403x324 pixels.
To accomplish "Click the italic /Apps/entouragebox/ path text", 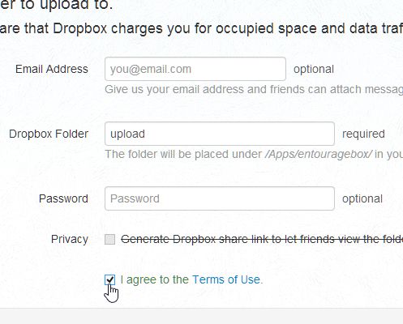I will [x=319, y=154].
